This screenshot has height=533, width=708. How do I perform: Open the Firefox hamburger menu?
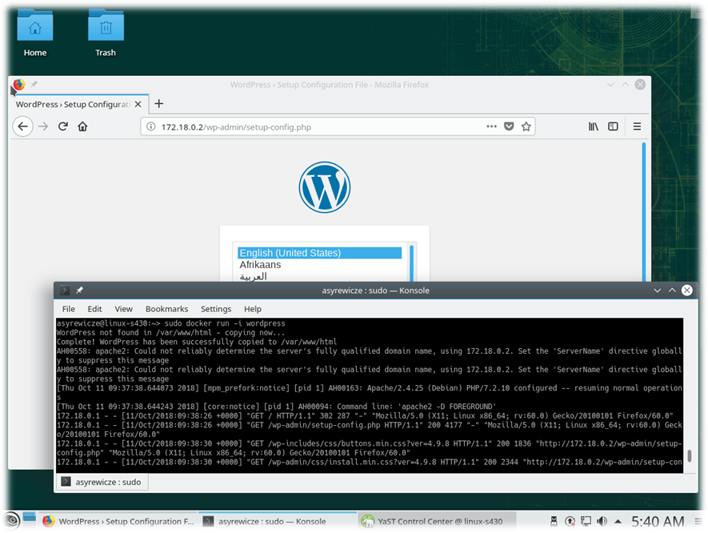point(637,126)
